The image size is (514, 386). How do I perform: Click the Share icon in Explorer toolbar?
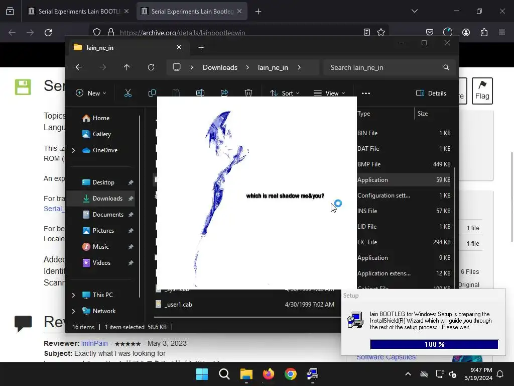tap(224, 93)
